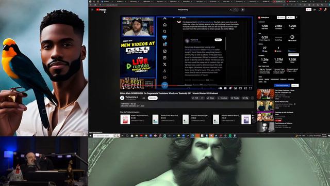Download the video
Screen dimensions: 330x186
pyautogui.click(x=223, y=98)
